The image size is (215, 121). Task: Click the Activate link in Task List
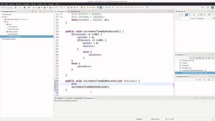[x=201, y=18]
